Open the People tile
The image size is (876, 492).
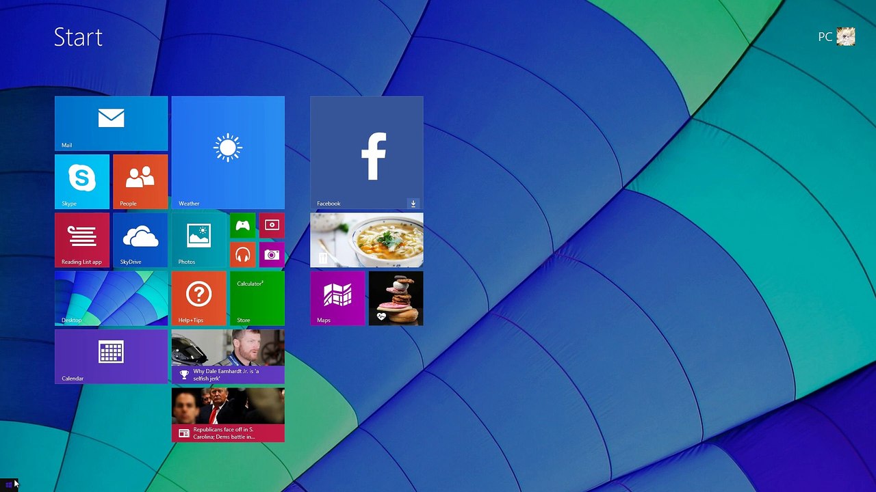tap(140, 182)
